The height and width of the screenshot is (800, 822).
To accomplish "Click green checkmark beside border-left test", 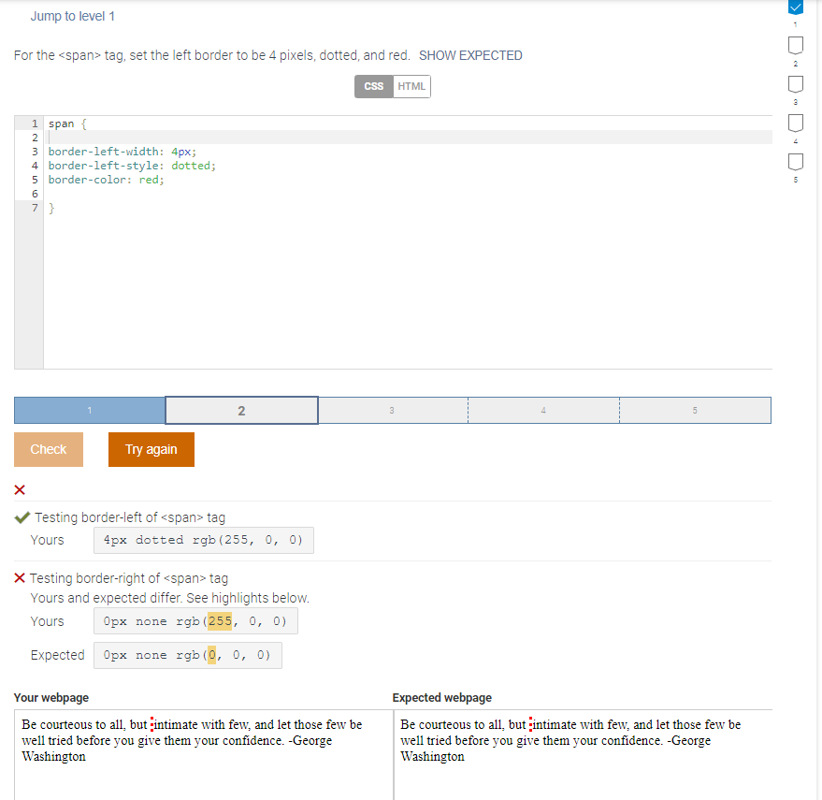I will click(x=22, y=517).
